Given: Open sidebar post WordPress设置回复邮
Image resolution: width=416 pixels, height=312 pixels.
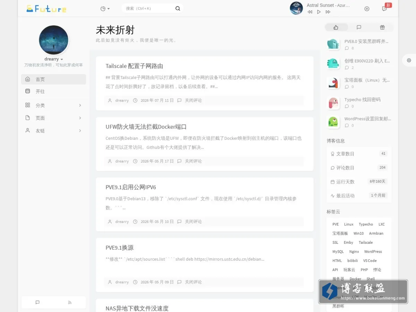Looking at the screenshot, I should [367, 119].
